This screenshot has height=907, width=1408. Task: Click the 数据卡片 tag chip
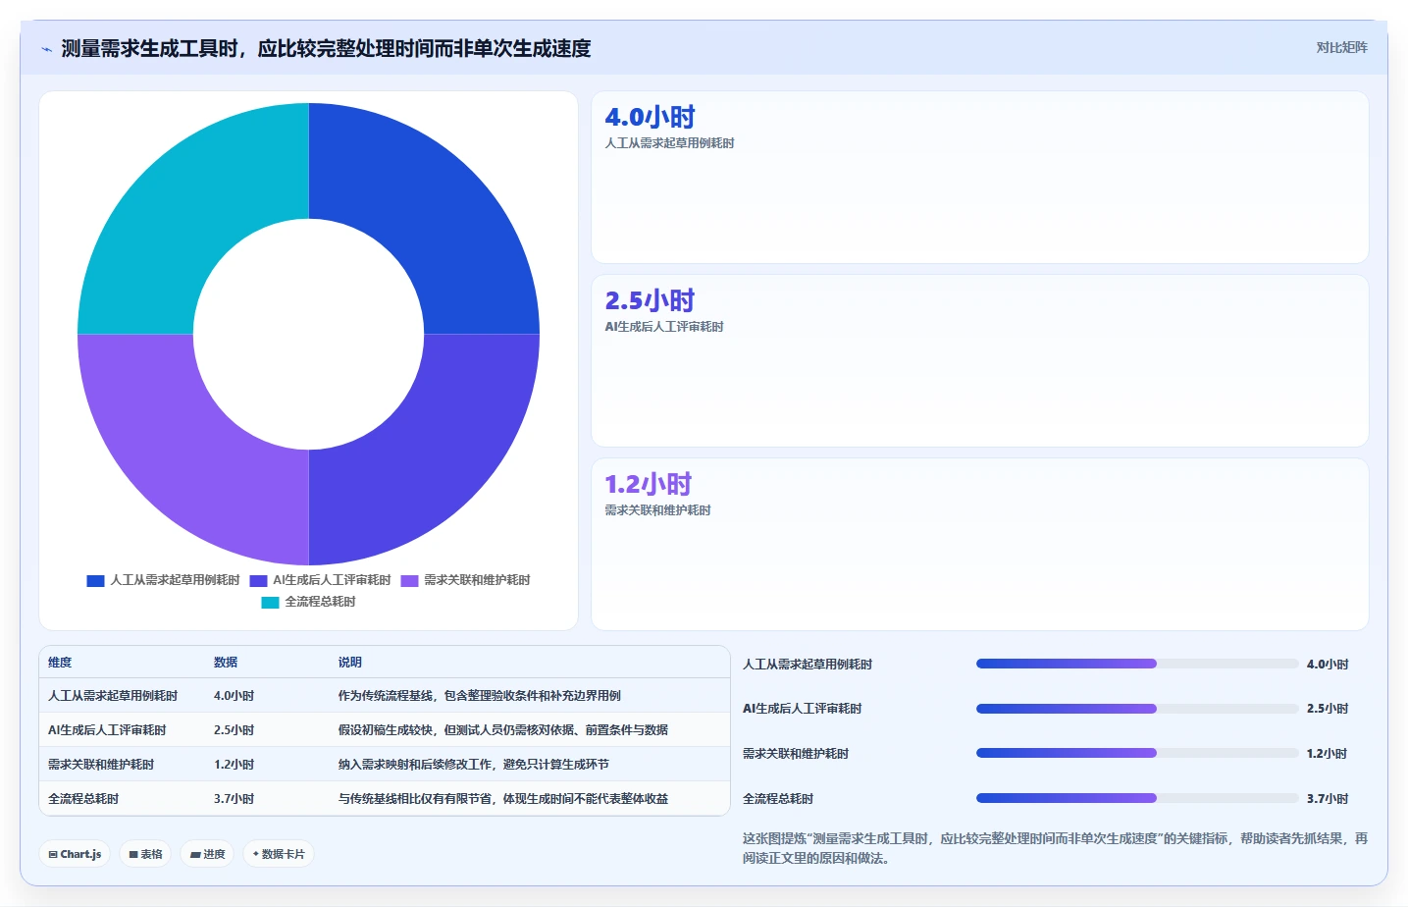pos(279,854)
